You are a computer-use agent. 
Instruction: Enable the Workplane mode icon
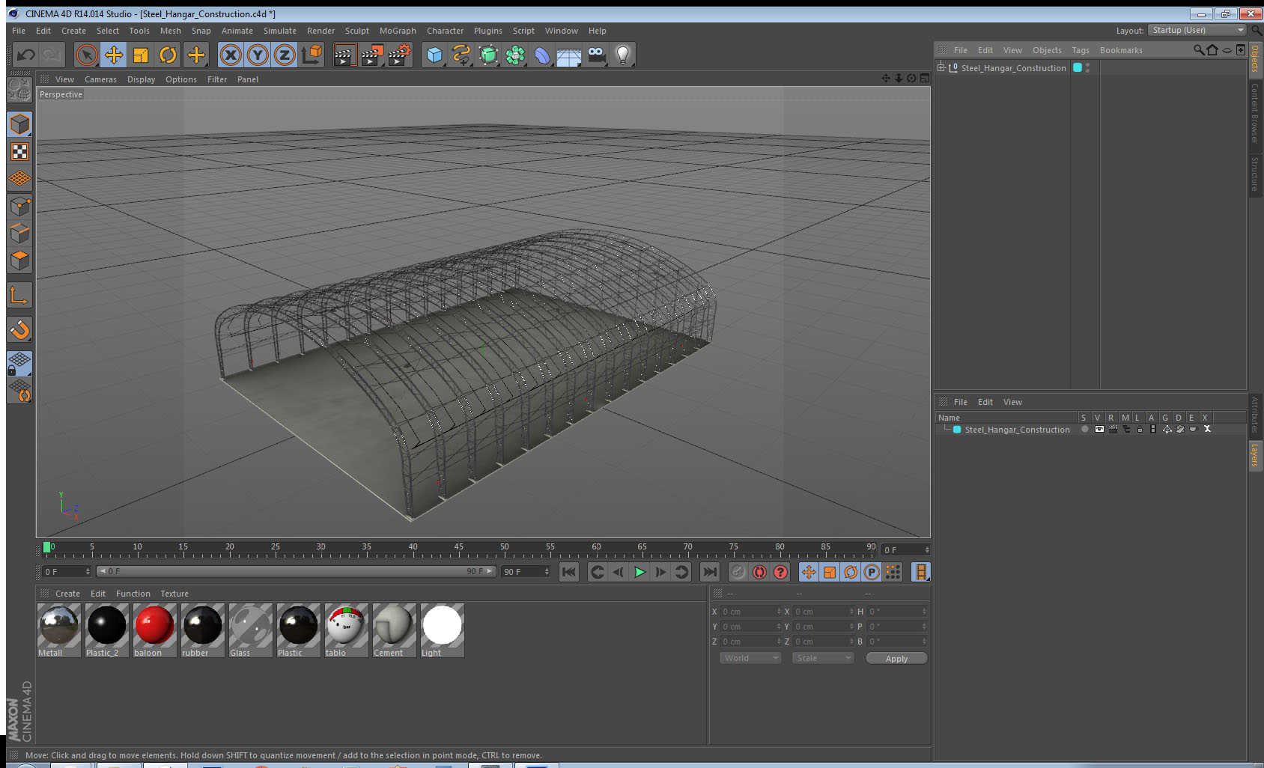(x=19, y=179)
